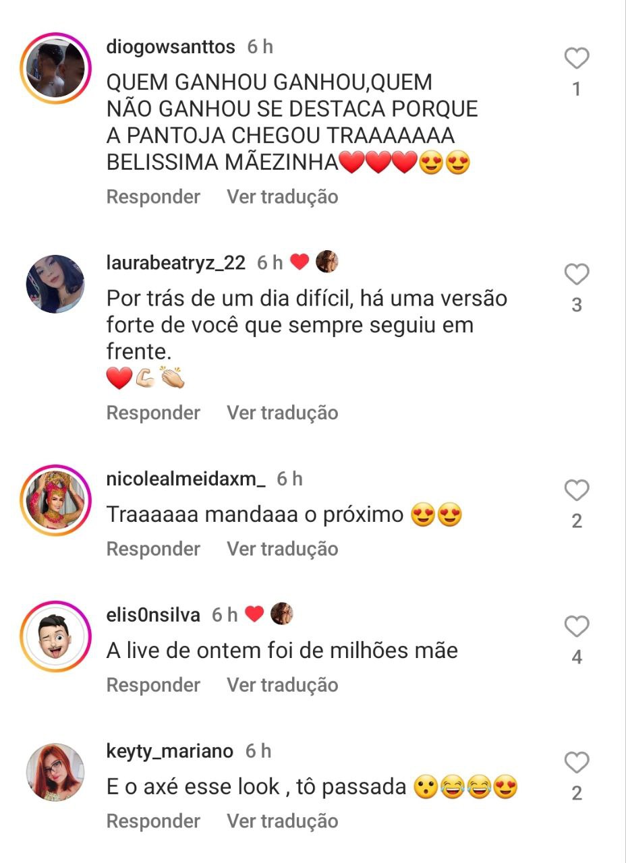Tap author avatar beside laurabeatryz_22's liked badge
The width and height of the screenshot is (626, 863).
pos(327,262)
